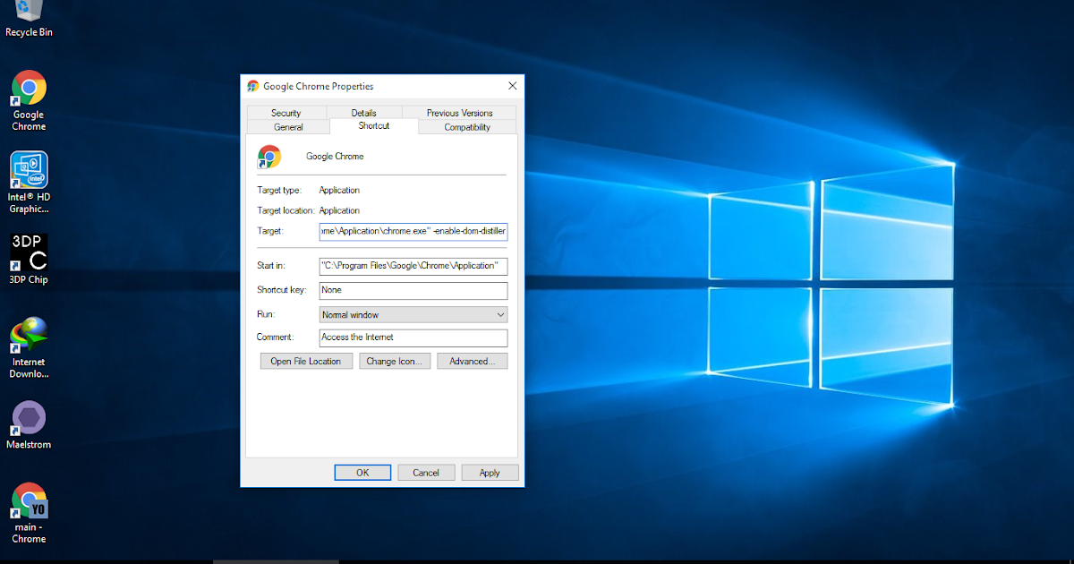Confirm with the OK button

(362, 473)
